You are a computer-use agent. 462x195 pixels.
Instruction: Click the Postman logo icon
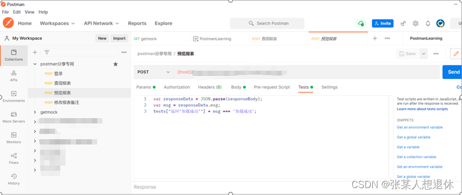[x=8, y=23]
